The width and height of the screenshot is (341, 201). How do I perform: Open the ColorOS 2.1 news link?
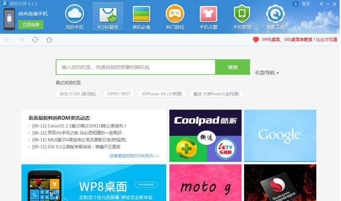coord(80,126)
